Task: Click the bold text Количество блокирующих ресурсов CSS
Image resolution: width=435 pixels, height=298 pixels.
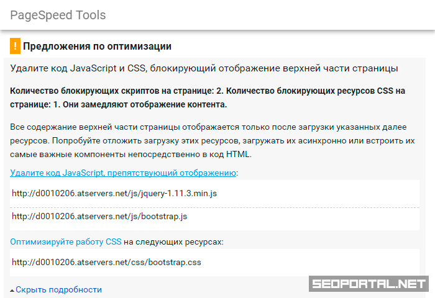Action: pos(317,91)
